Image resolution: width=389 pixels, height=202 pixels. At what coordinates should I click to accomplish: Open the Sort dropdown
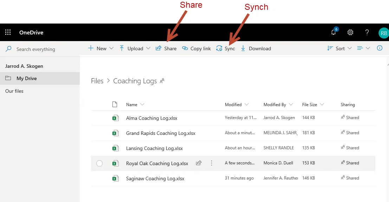click(x=339, y=48)
